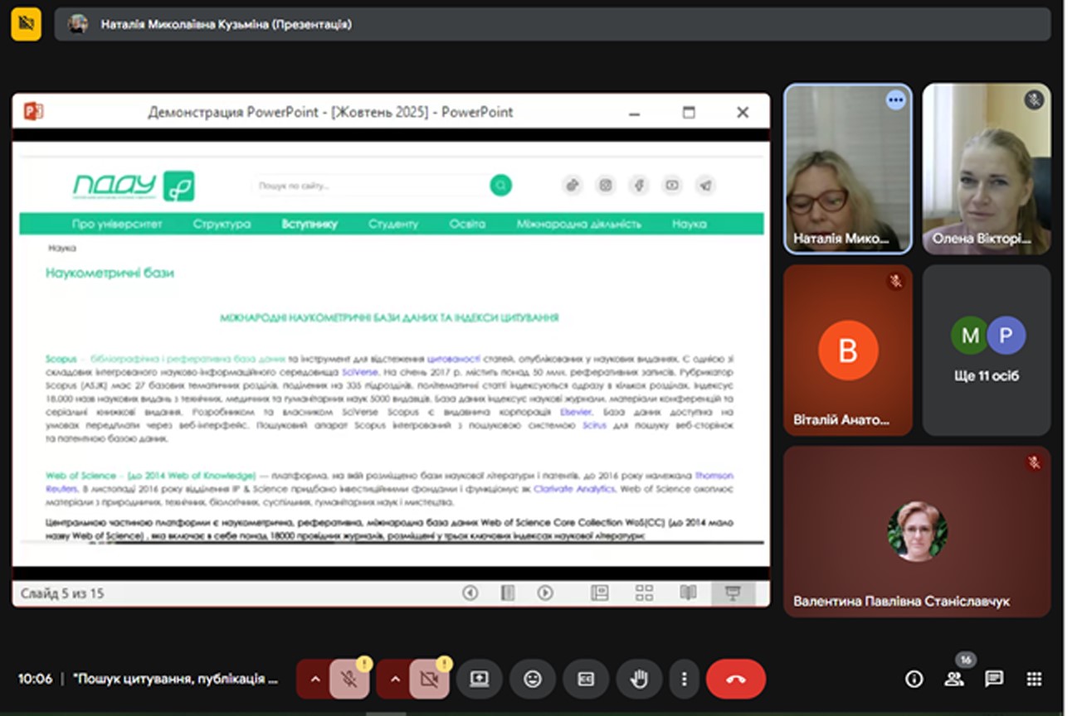This screenshot has width=1077, height=716.
Task: Open more options three-dot menu
Action: [684, 679]
